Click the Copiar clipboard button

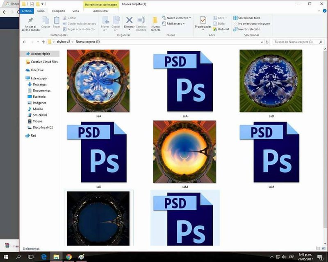click(46, 23)
